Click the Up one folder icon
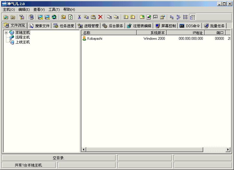This screenshot has height=170, width=234. point(63,17)
